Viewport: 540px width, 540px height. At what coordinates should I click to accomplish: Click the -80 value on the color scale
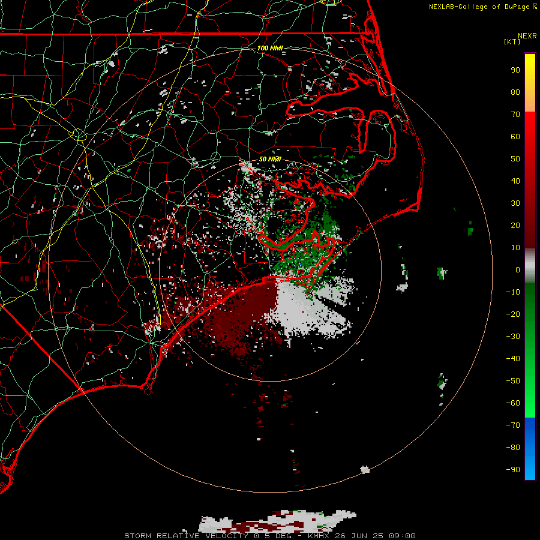click(x=513, y=448)
